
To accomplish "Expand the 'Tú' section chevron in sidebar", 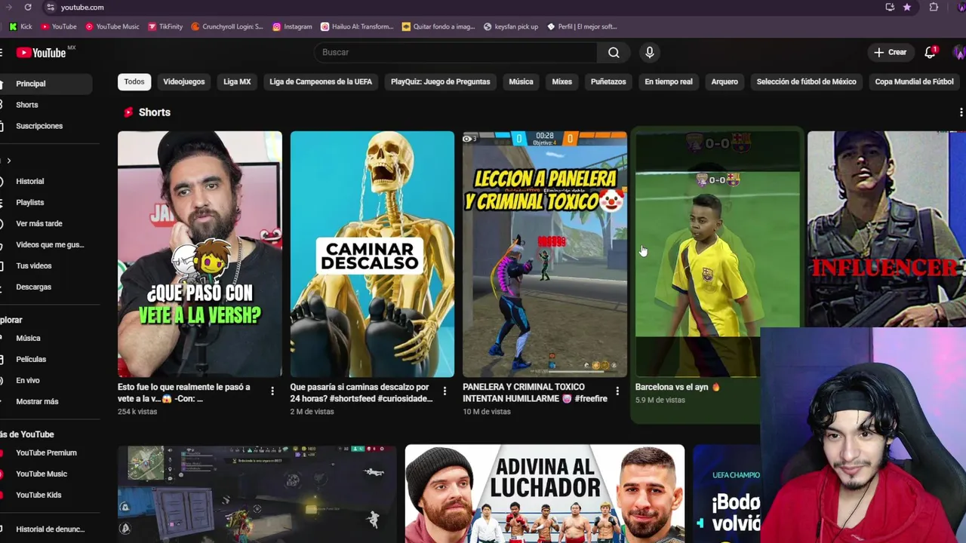I will [x=8, y=161].
